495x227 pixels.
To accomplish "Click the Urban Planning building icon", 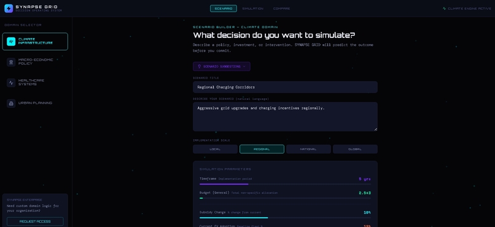I will point(11,103).
